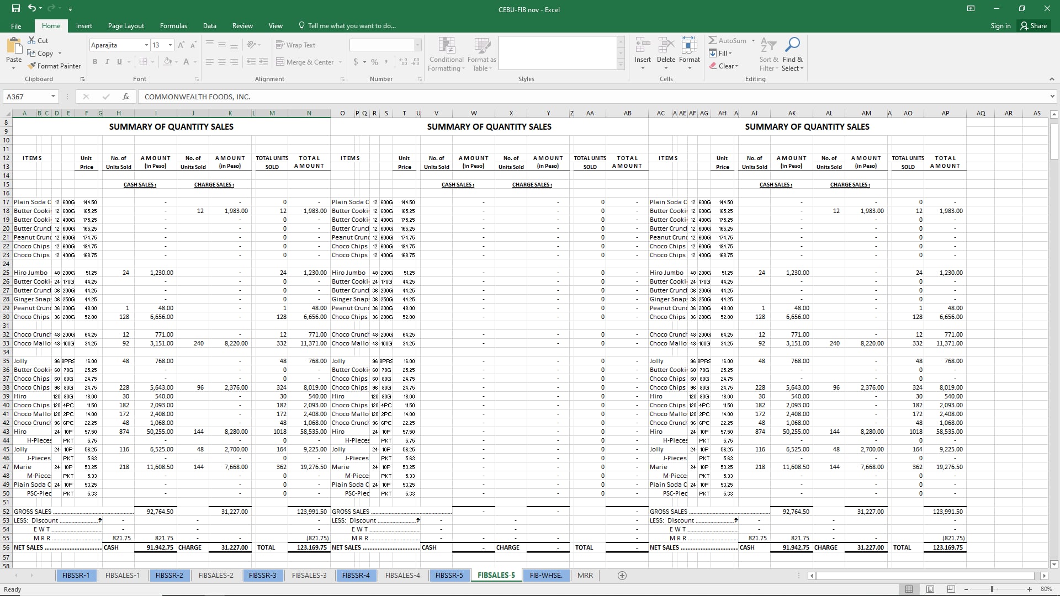Click the zoom slider at bottom right
Image resolution: width=1060 pixels, height=596 pixels.
click(992, 589)
